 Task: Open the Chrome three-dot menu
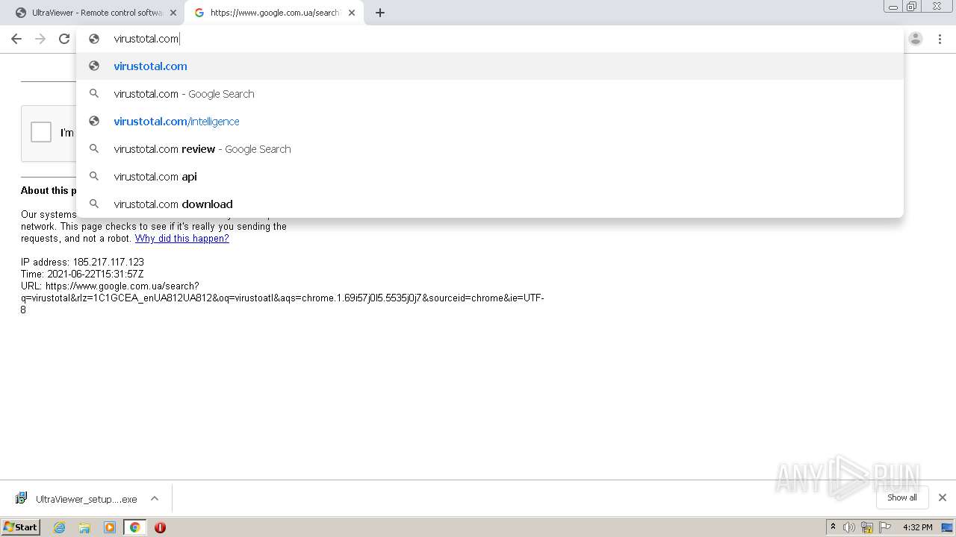pos(940,39)
